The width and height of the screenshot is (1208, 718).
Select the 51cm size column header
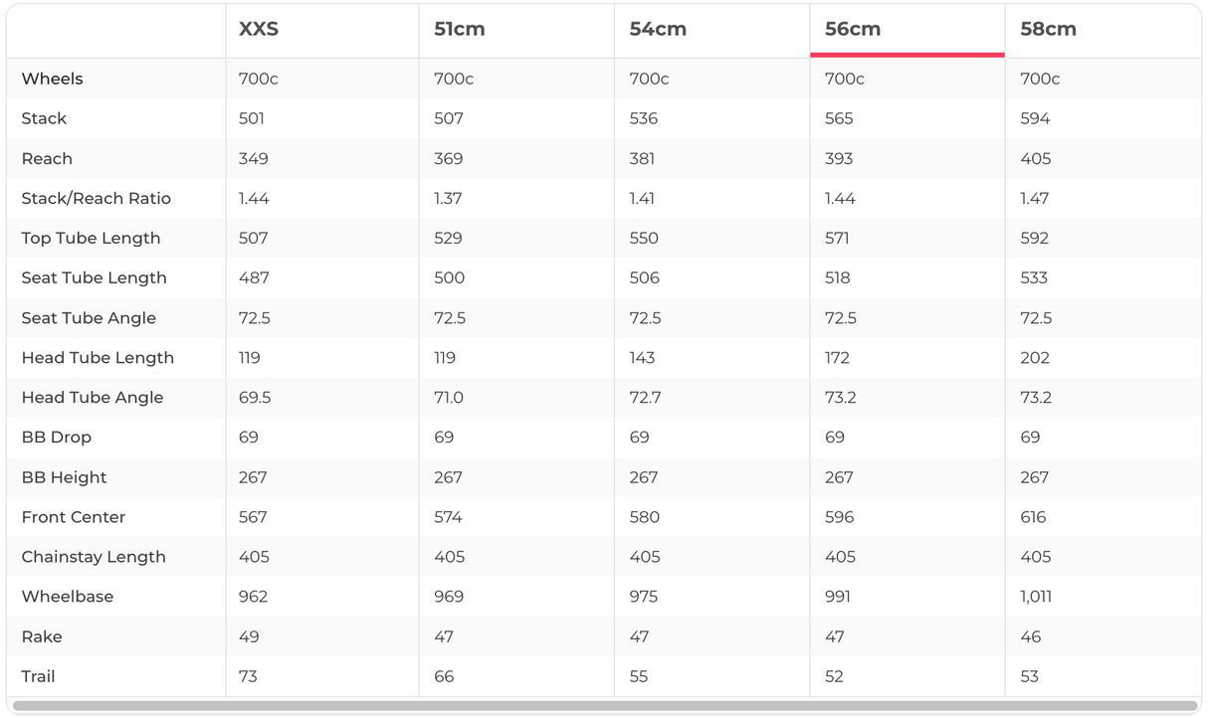coord(460,29)
